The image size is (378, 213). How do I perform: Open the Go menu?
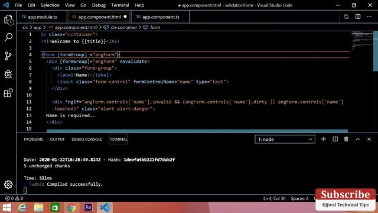[x=83, y=5]
